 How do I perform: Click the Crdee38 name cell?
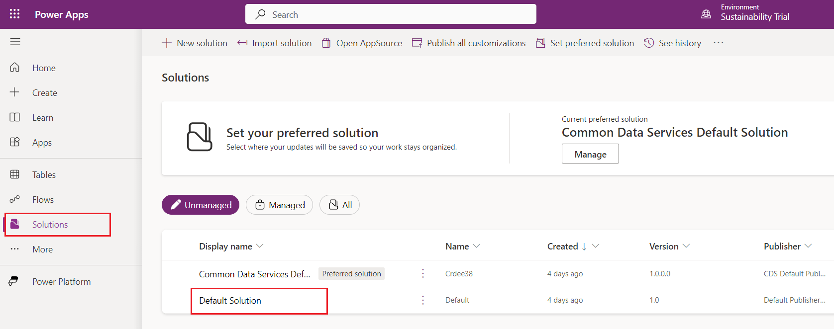click(459, 274)
